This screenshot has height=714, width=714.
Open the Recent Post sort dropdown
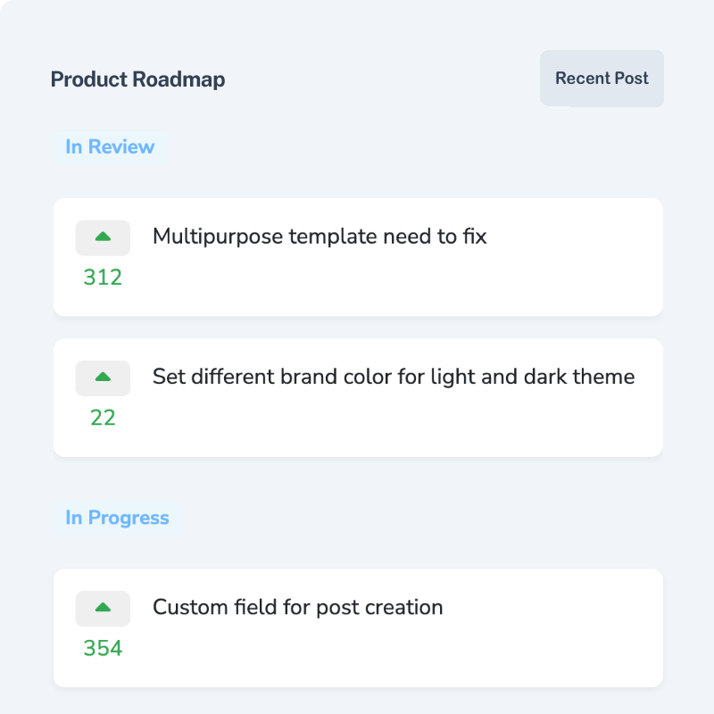[x=602, y=79]
